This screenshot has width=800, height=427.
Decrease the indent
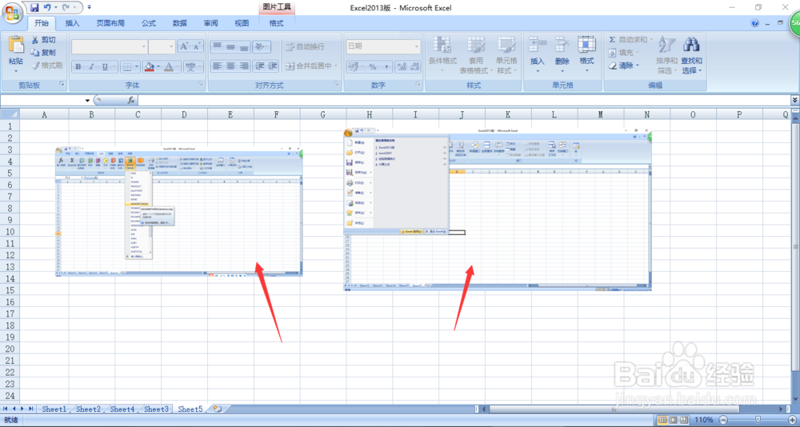(x=259, y=66)
